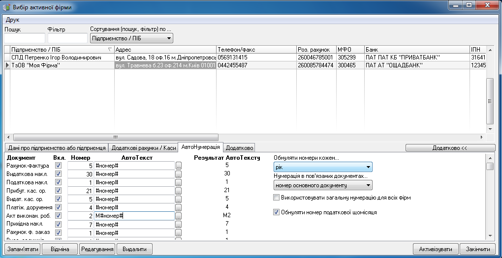Viewport: 502px width, 258px height.
Task: Click ellipsis button in Прибут. кас. ор. row
Action: click(179, 191)
